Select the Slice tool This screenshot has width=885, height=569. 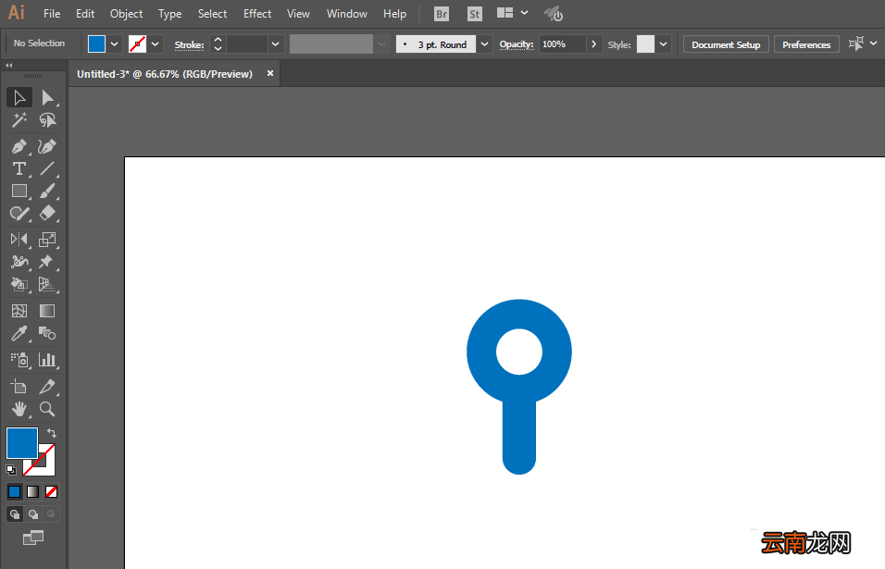tap(47, 387)
